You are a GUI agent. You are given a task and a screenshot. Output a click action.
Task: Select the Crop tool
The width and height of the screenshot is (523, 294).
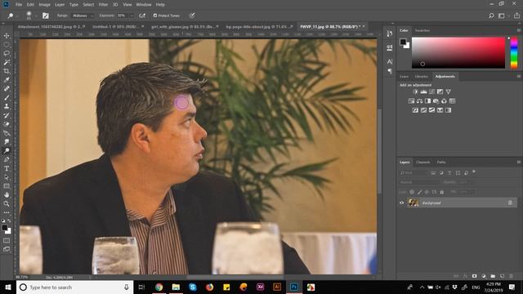pyautogui.click(x=7, y=71)
